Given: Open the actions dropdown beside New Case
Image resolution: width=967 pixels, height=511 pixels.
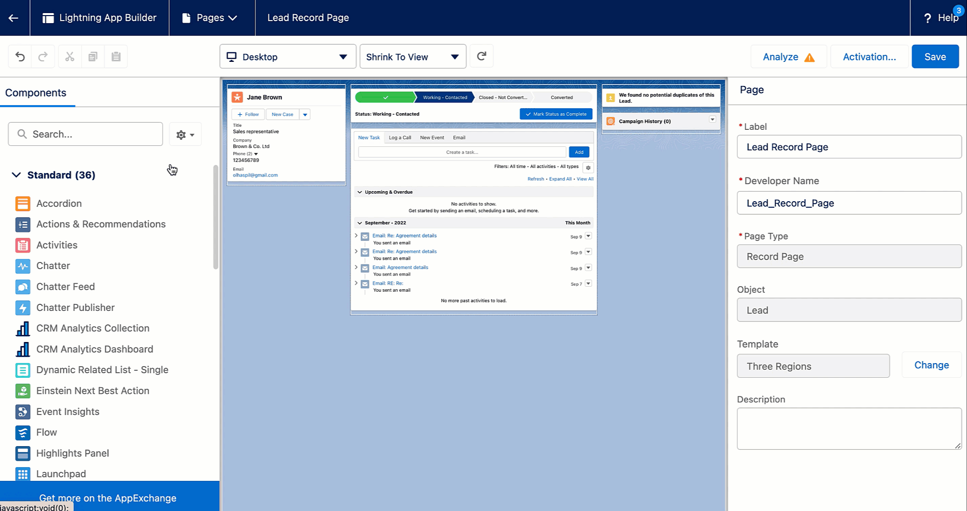Looking at the screenshot, I should [305, 115].
